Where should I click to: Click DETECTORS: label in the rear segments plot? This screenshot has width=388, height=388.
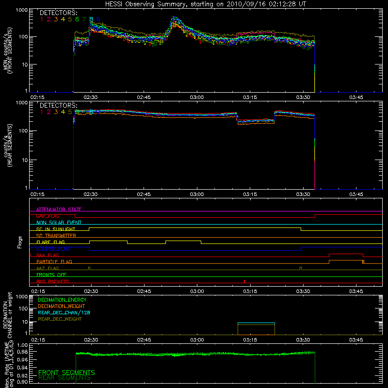click(x=58, y=105)
